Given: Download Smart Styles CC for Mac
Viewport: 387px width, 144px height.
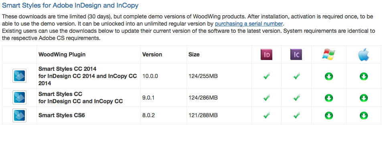Looking at the screenshot, I should 364,98.
